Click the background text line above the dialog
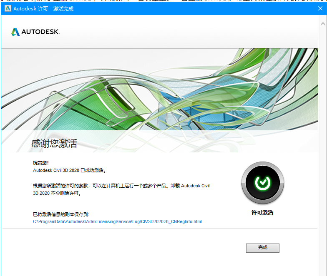 click(x=167, y=2)
